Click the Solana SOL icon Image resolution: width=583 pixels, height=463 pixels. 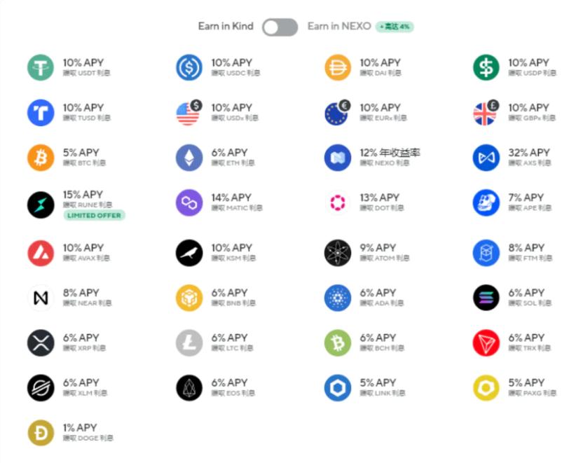point(486,298)
